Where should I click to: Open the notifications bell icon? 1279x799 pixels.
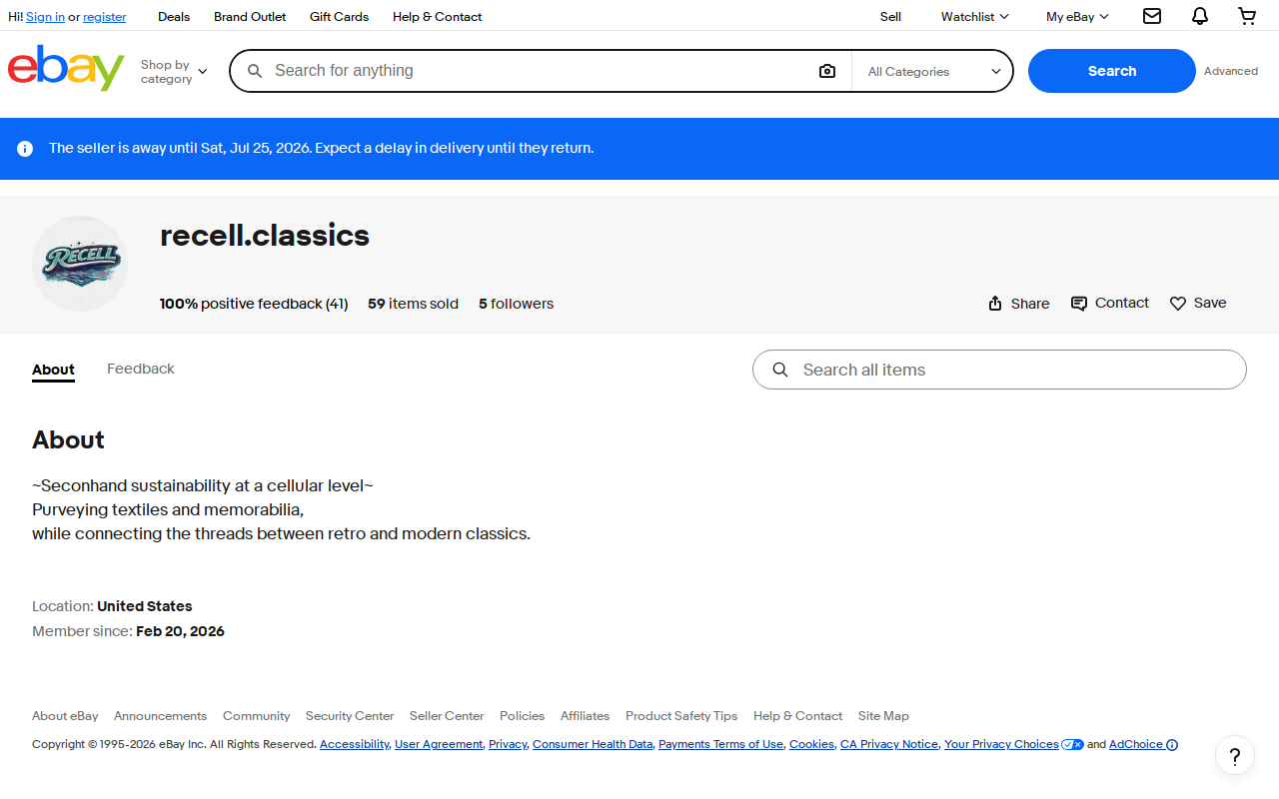(x=1200, y=16)
